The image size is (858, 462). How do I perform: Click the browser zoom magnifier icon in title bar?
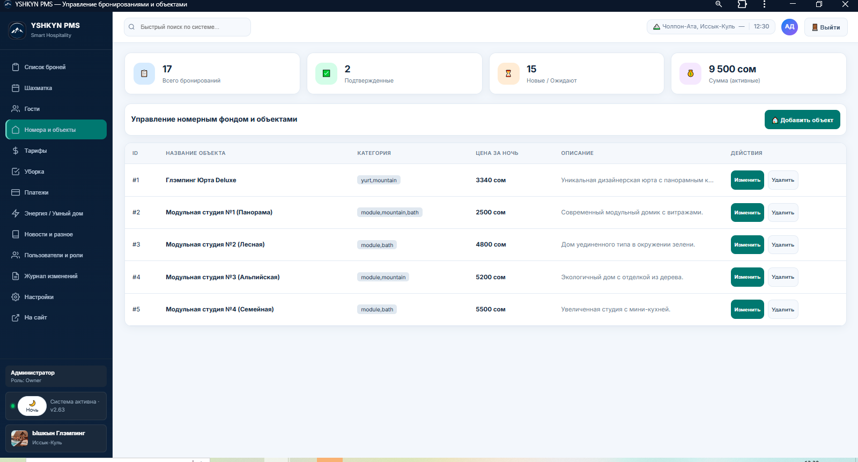coord(719,4)
